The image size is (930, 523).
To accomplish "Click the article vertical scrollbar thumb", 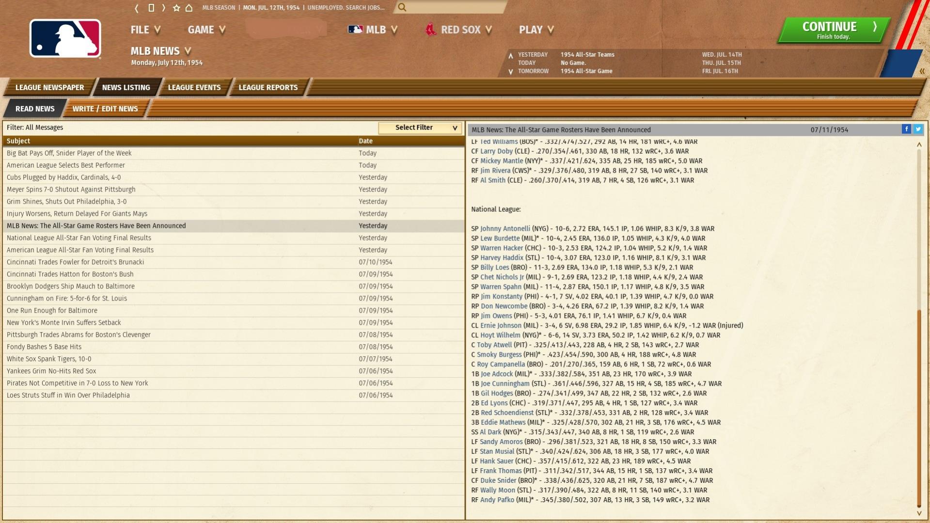I will [x=919, y=408].
